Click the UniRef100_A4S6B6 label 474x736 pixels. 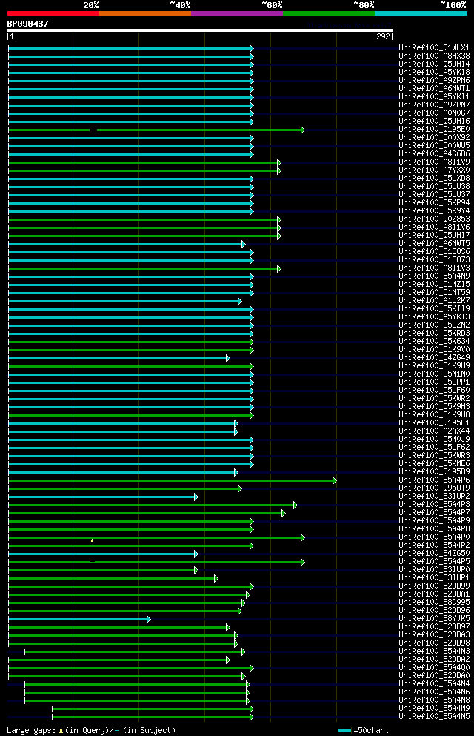[434, 154]
